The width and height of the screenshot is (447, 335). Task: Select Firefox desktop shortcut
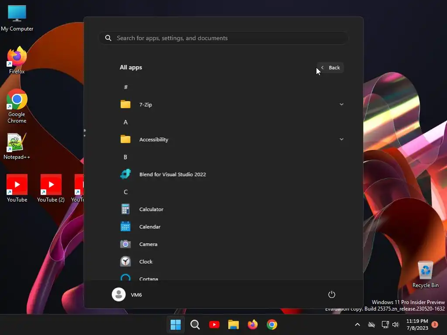click(x=17, y=60)
